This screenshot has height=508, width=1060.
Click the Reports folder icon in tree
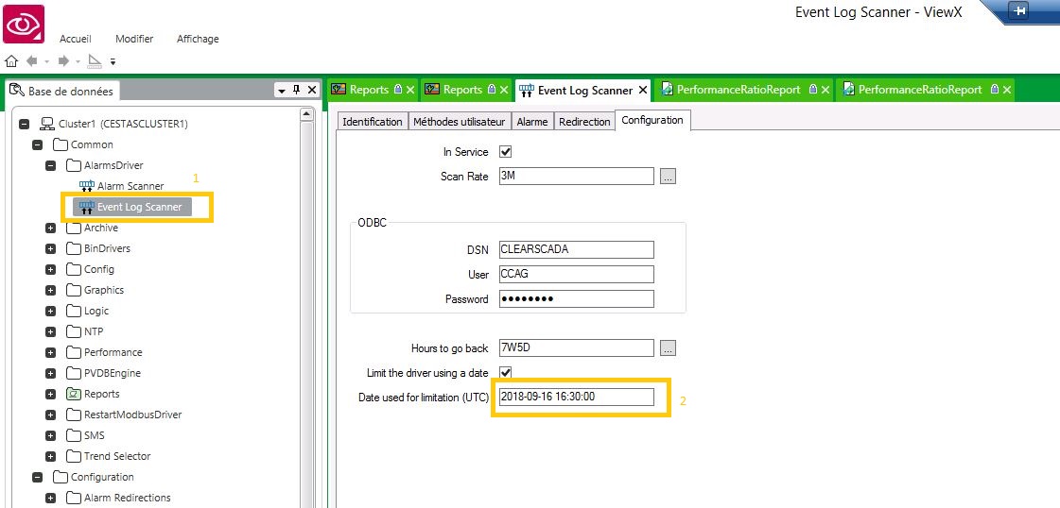click(x=74, y=394)
